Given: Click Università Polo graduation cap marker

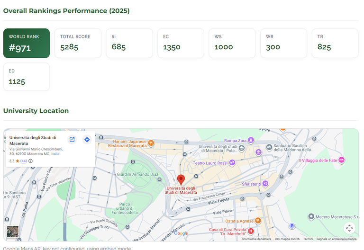Looking at the screenshot, I should click(x=242, y=148).
